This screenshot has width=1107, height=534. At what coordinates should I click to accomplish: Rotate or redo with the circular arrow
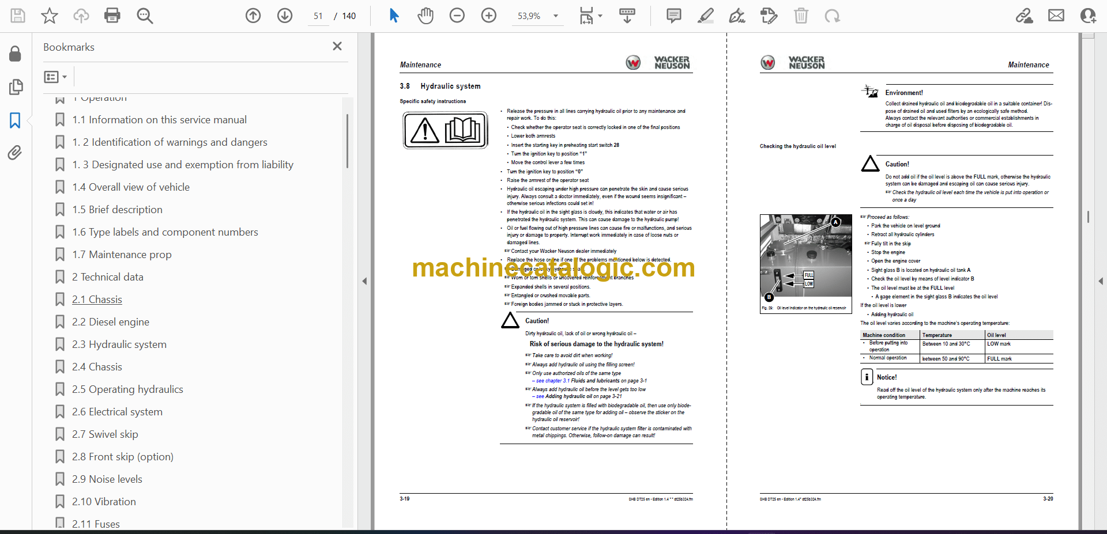tap(832, 16)
